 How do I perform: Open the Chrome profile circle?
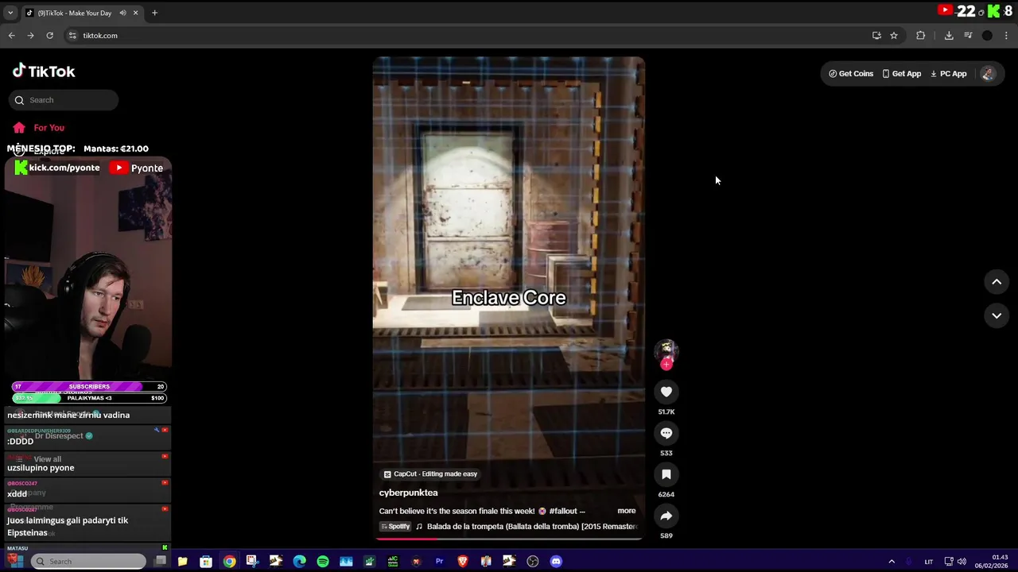point(987,35)
